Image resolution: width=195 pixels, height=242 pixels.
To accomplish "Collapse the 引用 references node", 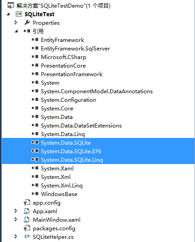I will click(x=16, y=31).
